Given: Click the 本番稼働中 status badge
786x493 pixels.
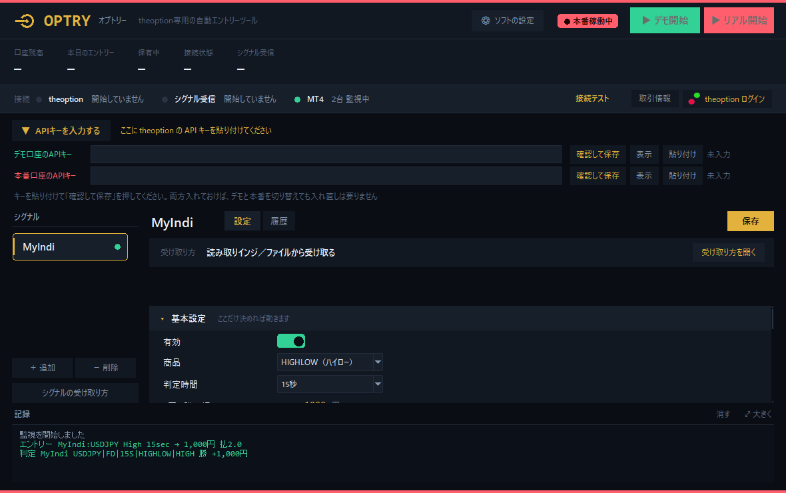Looking at the screenshot, I should [x=588, y=21].
